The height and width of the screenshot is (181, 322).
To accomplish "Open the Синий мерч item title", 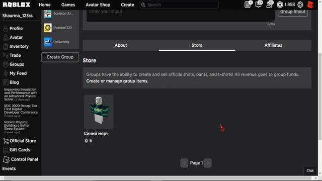I will point(96,133).
